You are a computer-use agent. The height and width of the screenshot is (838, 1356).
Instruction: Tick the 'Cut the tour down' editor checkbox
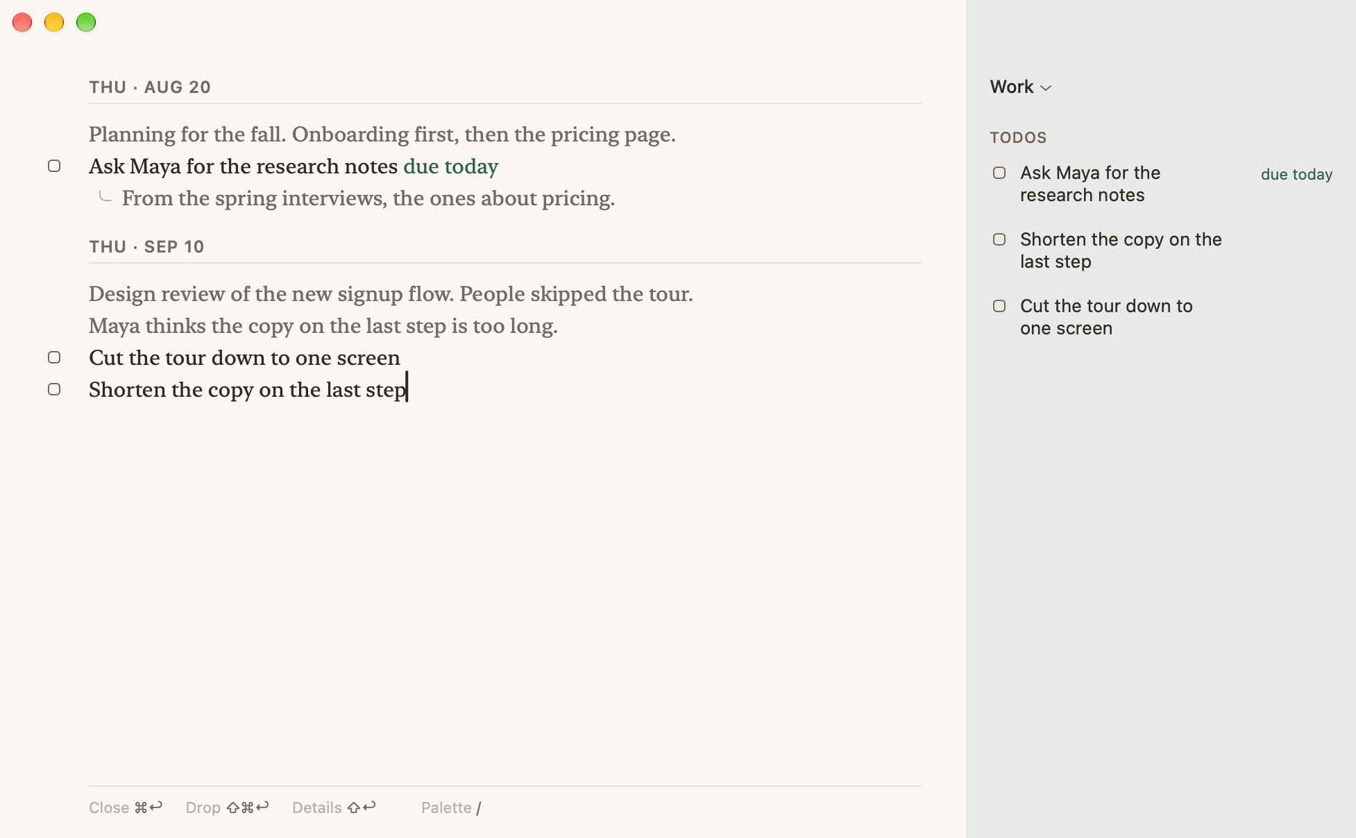pyautogui.click(x=54, y=357)
